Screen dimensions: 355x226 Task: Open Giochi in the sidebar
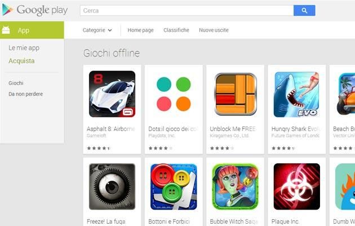[16, 83]
